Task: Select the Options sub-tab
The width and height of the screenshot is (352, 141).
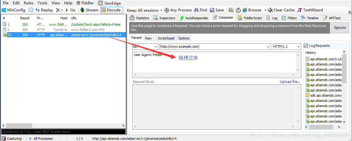Action: [x=184, y=38]
